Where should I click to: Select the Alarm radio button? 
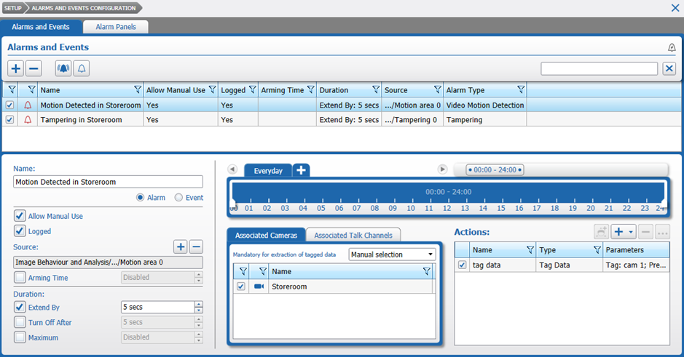coord(140,198)
